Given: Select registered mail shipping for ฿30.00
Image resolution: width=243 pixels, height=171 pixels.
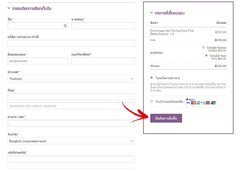Looking at the screenshot, I should click(203, 48).
